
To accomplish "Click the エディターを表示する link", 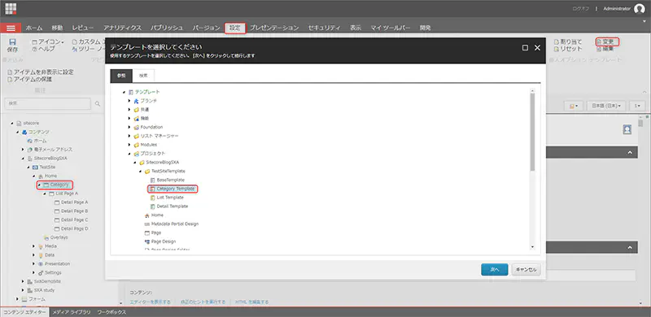I will pyautogui.click(x=150, y=302).
